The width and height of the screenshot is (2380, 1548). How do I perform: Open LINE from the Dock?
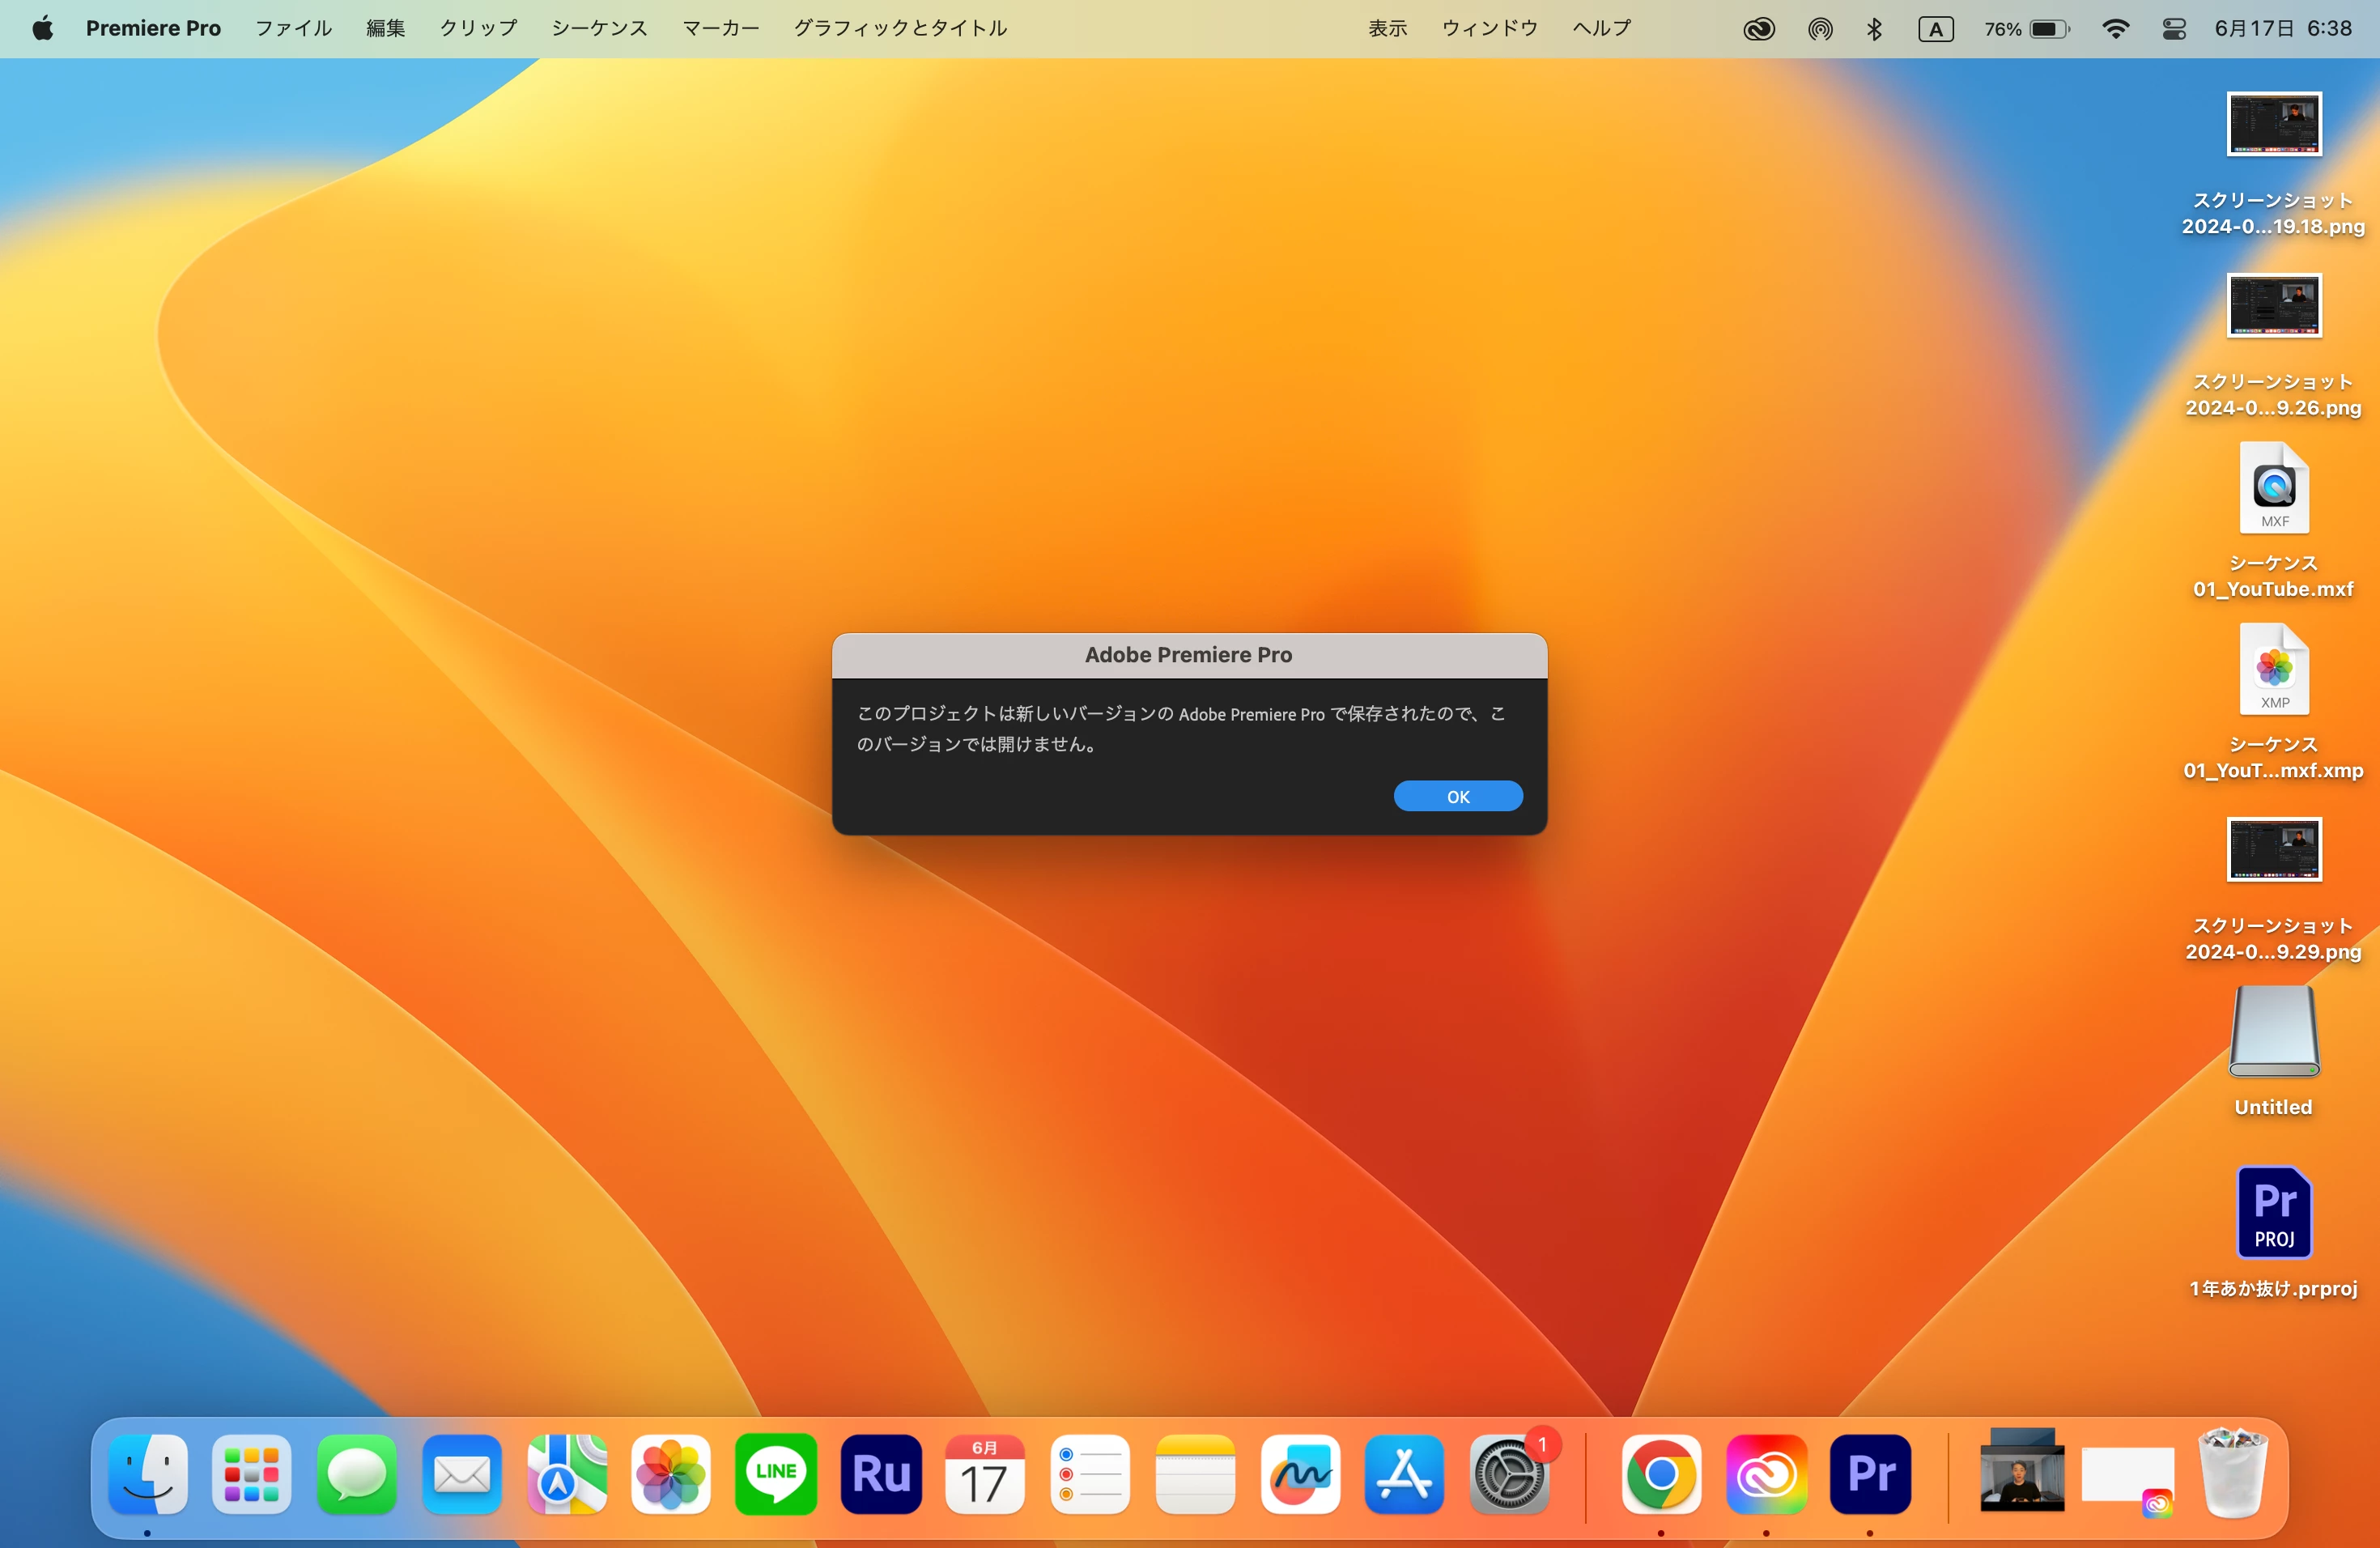pos(775,1473)
